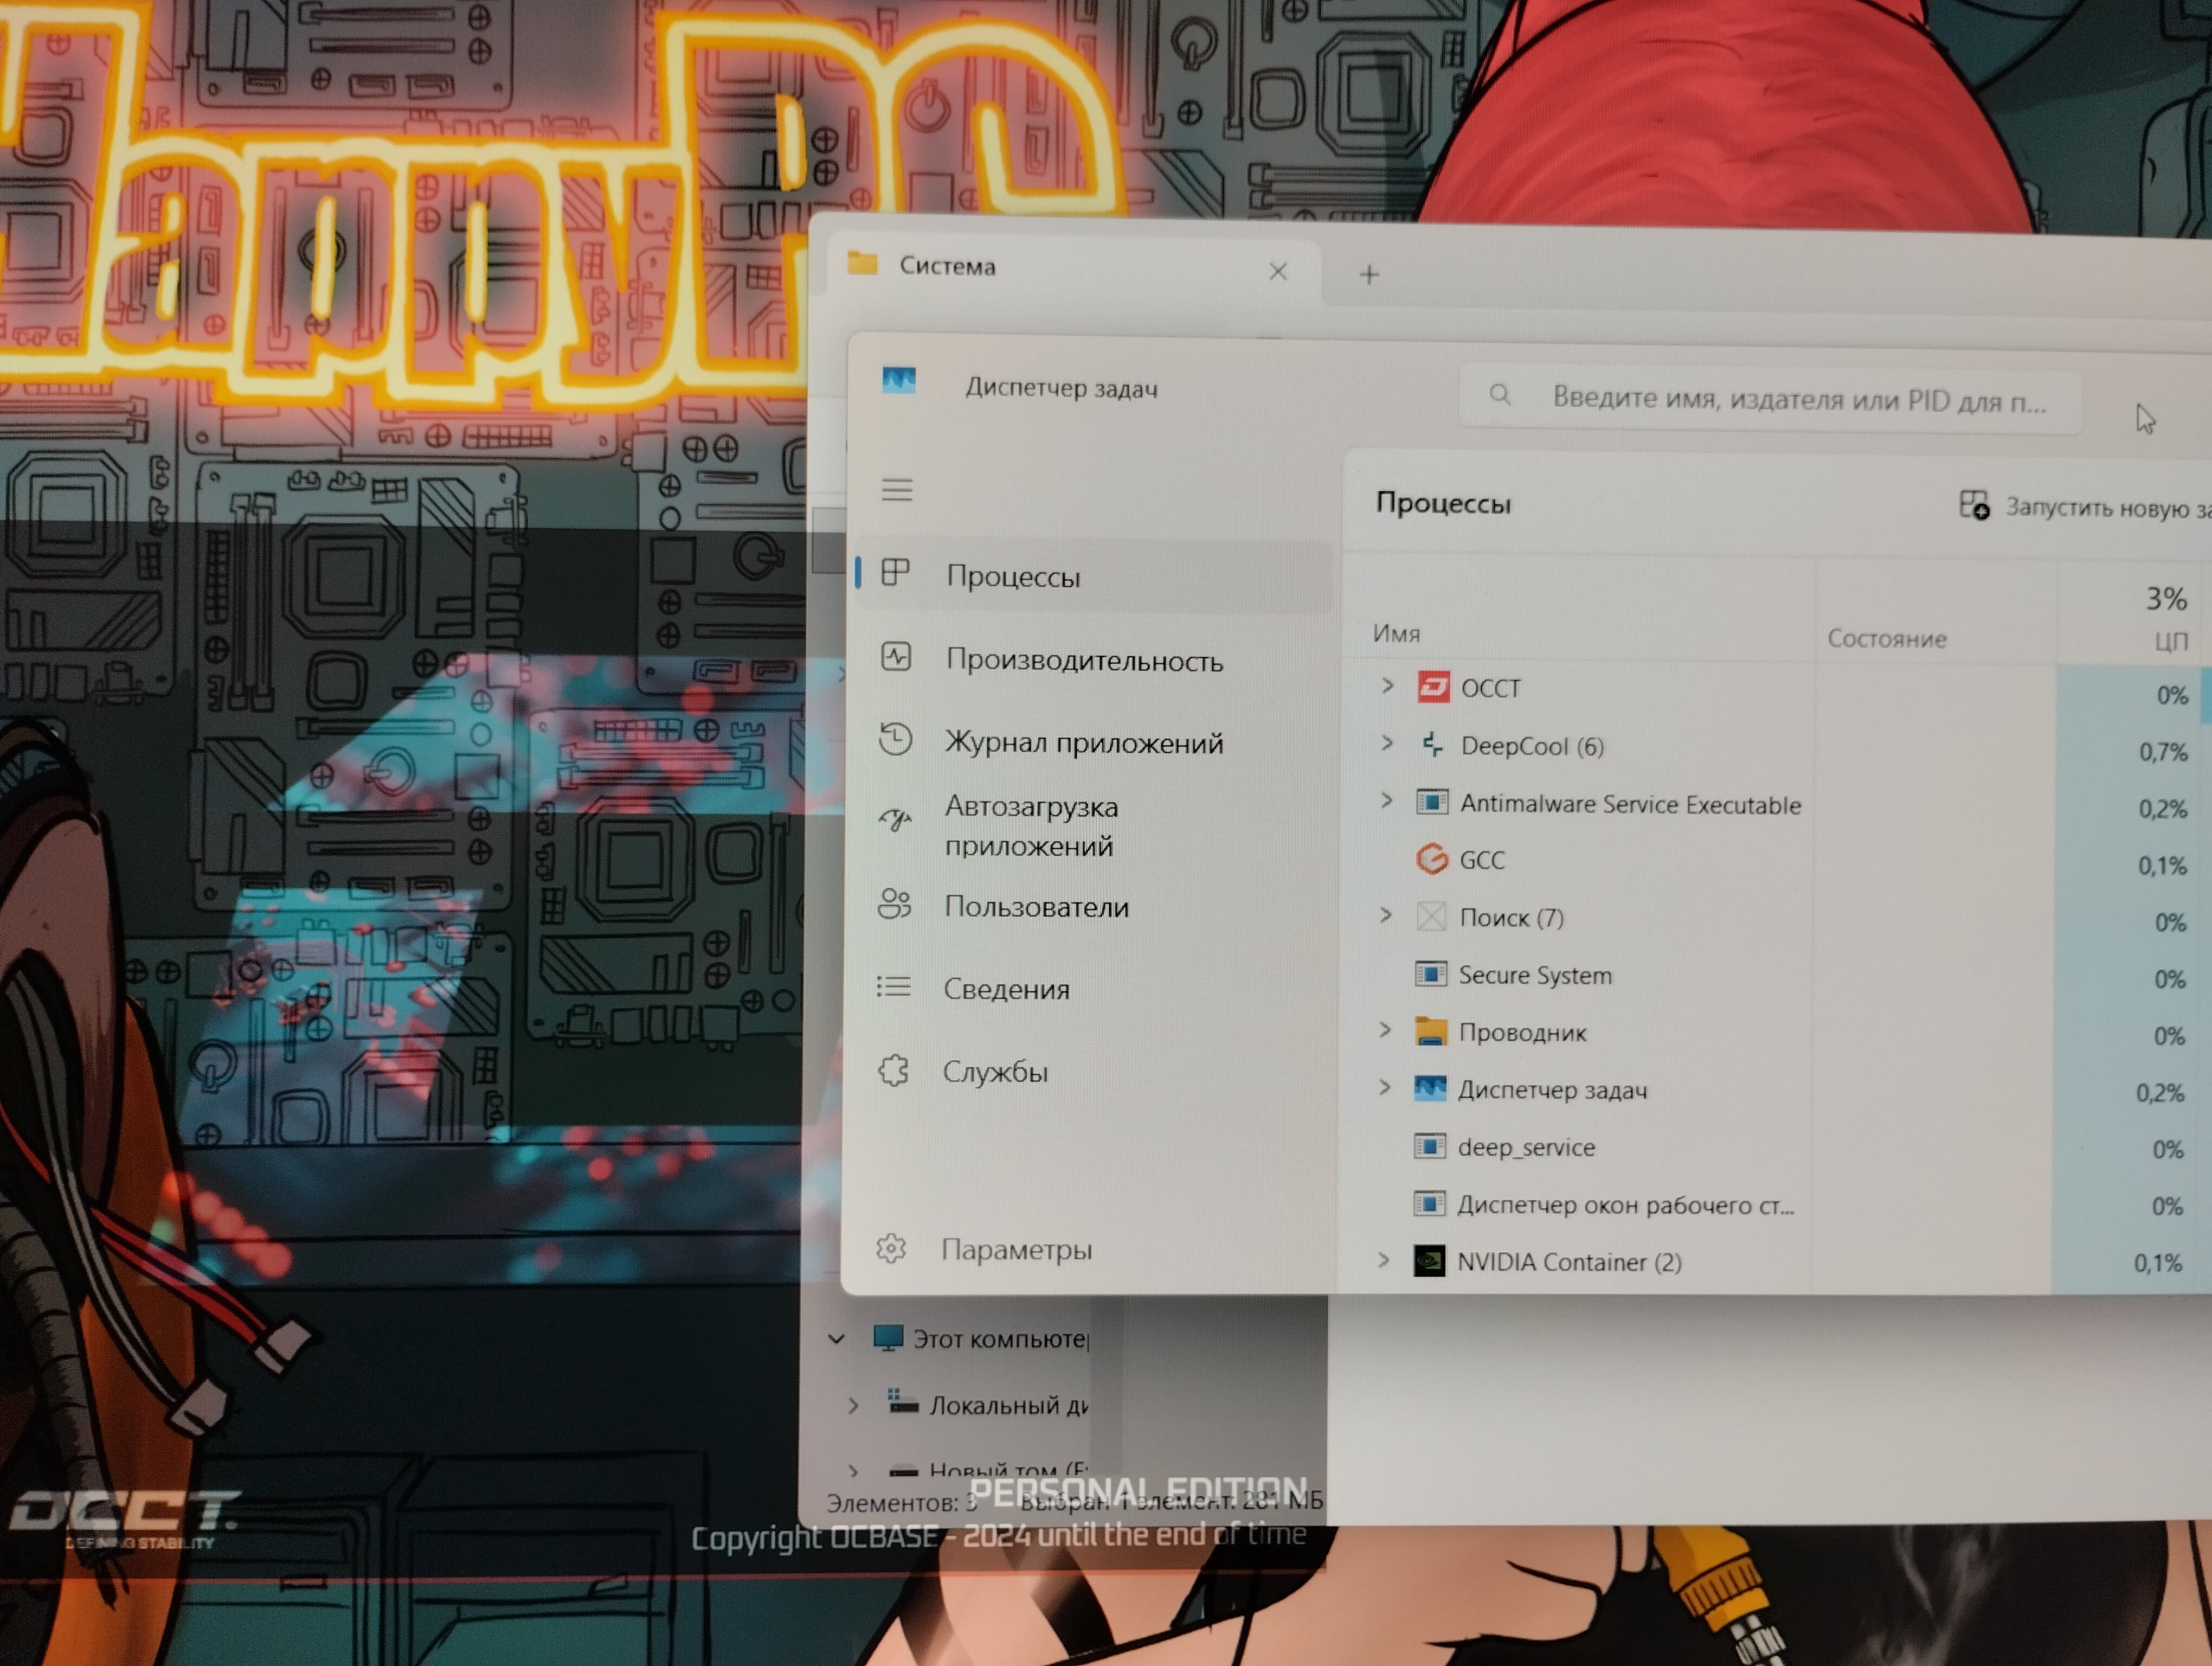Open Users via the people icon
2212x1666 pixels.
pyautogui.click(x=894, y=904)
